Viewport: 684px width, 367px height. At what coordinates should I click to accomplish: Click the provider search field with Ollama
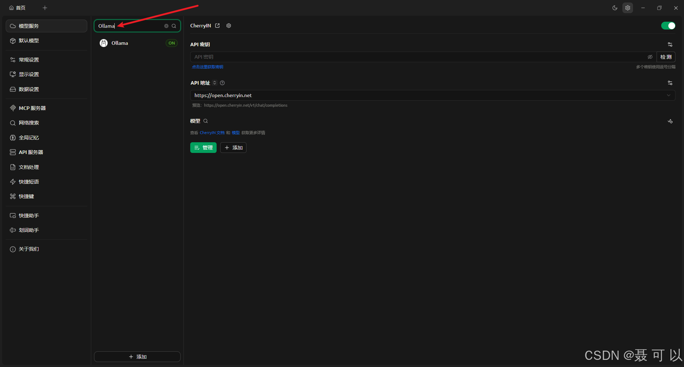click(137, 26)
